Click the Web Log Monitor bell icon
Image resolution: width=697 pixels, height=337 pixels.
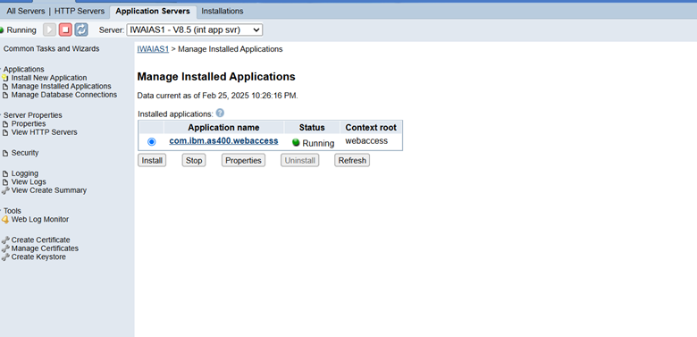click(5, 220)
